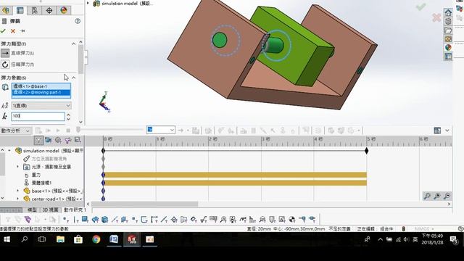Screen dimensions: 464x261
Task: Select the linear spring type button
Action: (5, 53)
